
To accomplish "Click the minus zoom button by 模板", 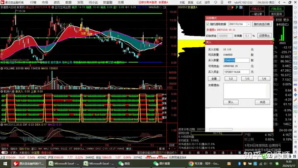I will [175, 149].
